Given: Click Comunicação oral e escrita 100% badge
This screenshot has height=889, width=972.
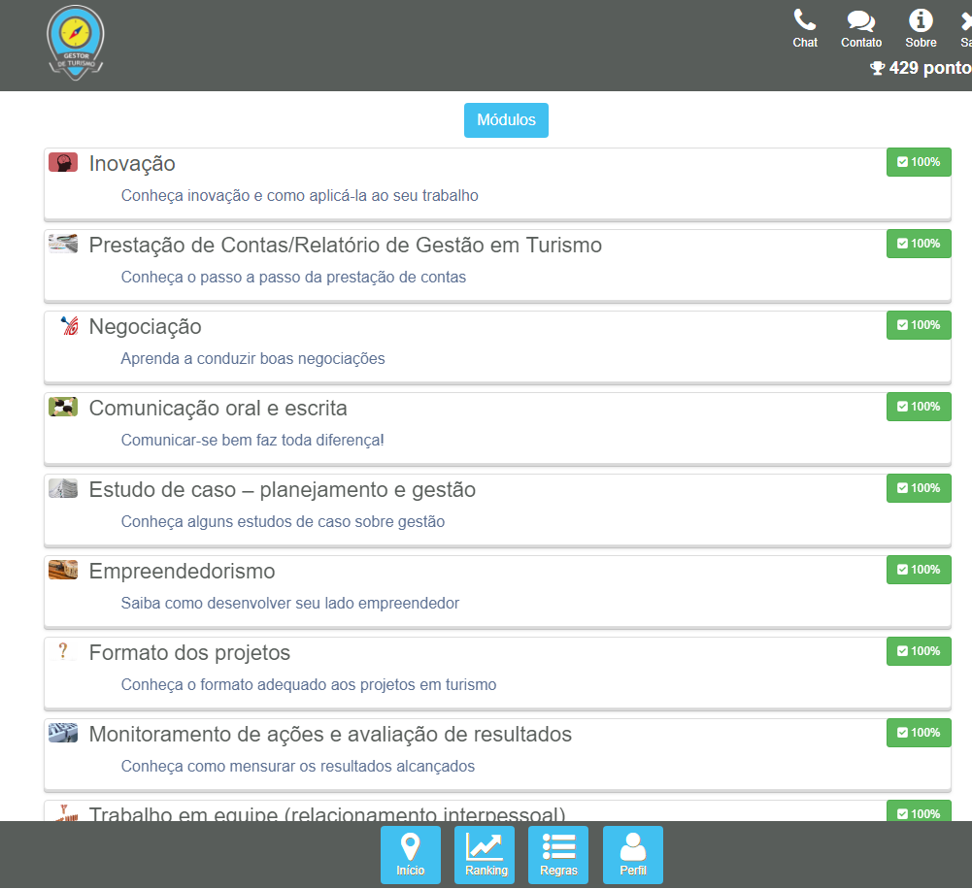Looking at the screenshot, I should click(x=919, y=407).
